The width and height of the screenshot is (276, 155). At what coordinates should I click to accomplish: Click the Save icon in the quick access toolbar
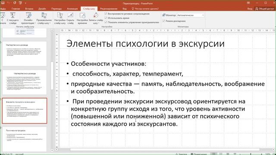click(3, 3)
